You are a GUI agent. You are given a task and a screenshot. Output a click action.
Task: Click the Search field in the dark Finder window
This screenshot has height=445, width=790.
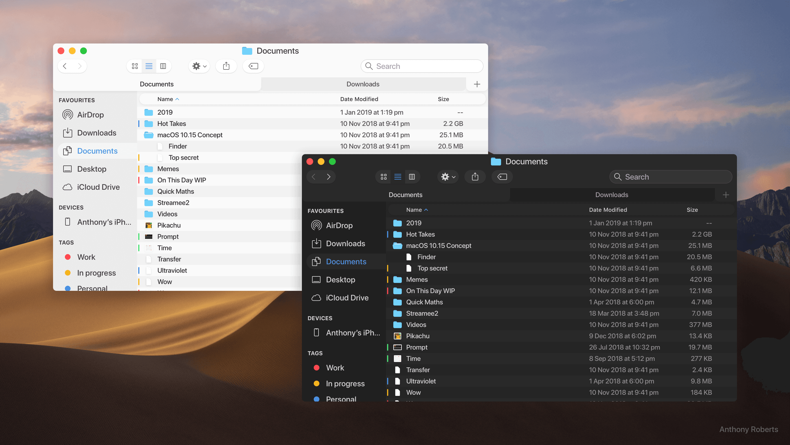[671, 177]
